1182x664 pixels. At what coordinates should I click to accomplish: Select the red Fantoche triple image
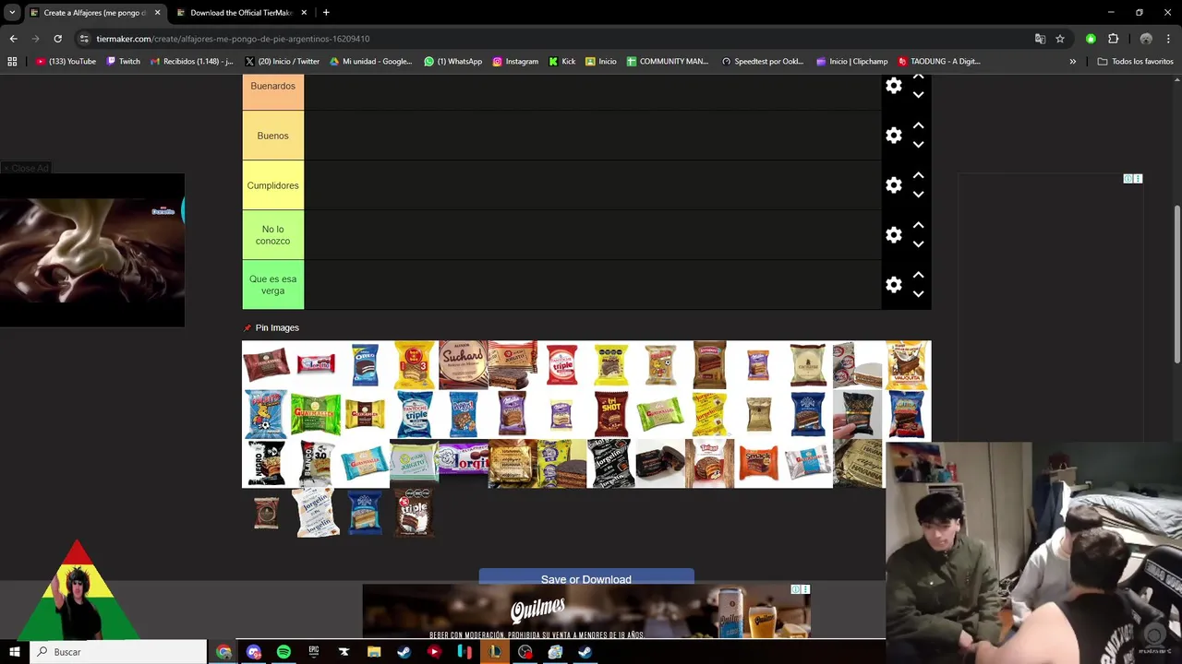(561, 365)
